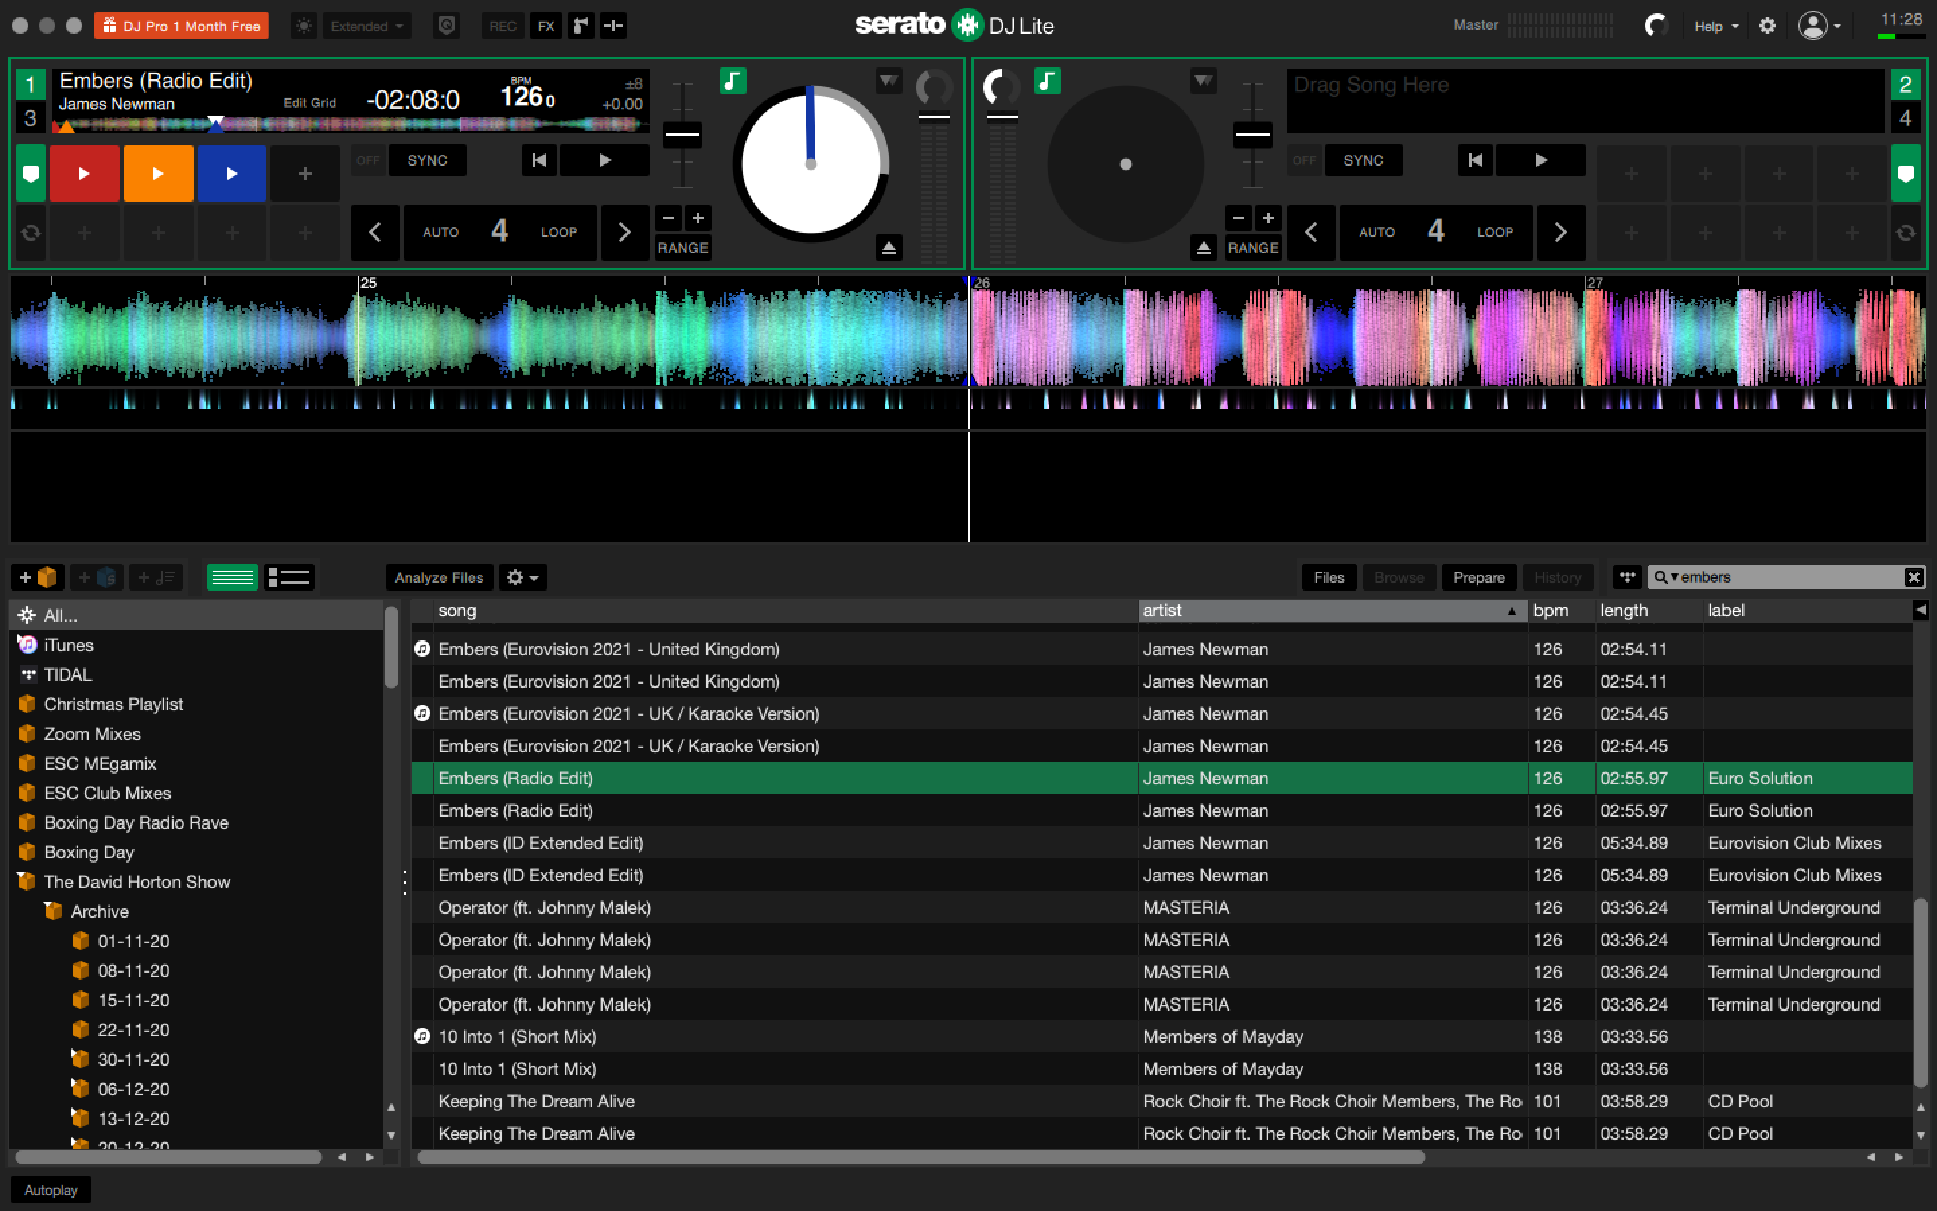This screenshot has height=1211, width=1937.
Task: Open the FX panel
Action: [547, 25]
